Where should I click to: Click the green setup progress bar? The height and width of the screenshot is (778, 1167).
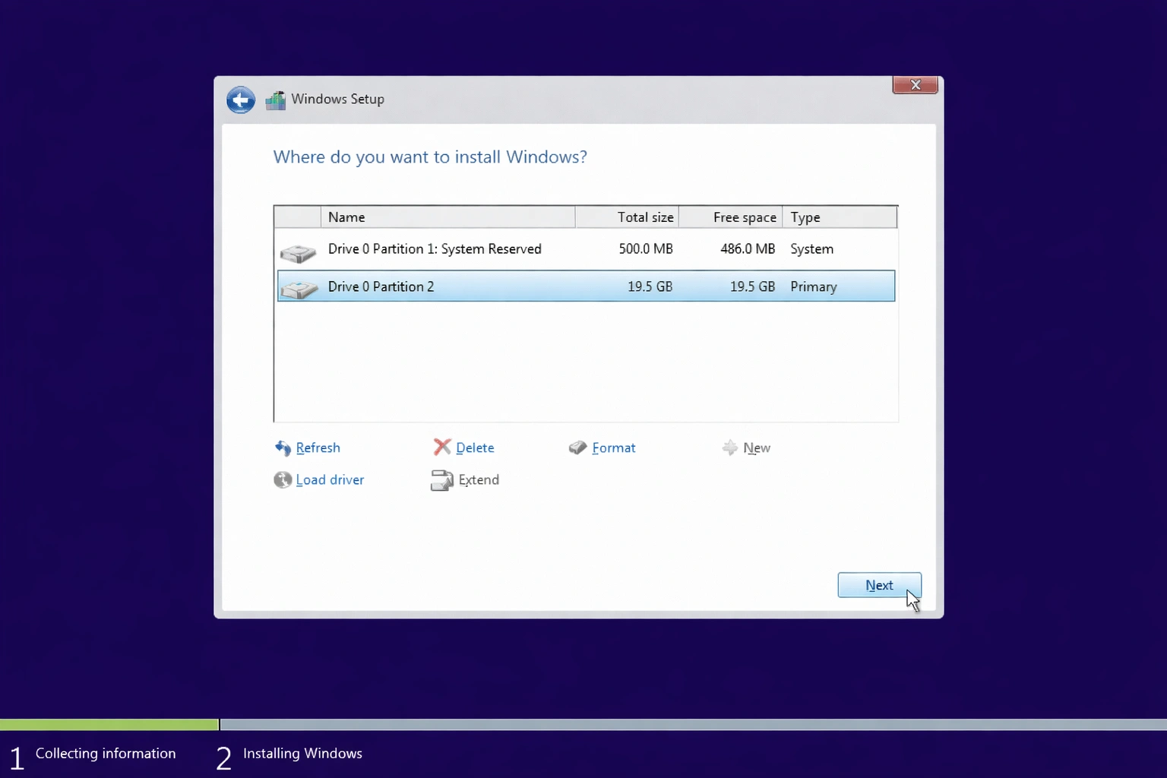click(109, 725)
